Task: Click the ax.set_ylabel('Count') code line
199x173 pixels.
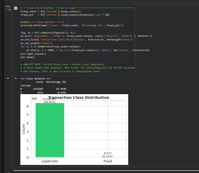Action: [36, 43]
